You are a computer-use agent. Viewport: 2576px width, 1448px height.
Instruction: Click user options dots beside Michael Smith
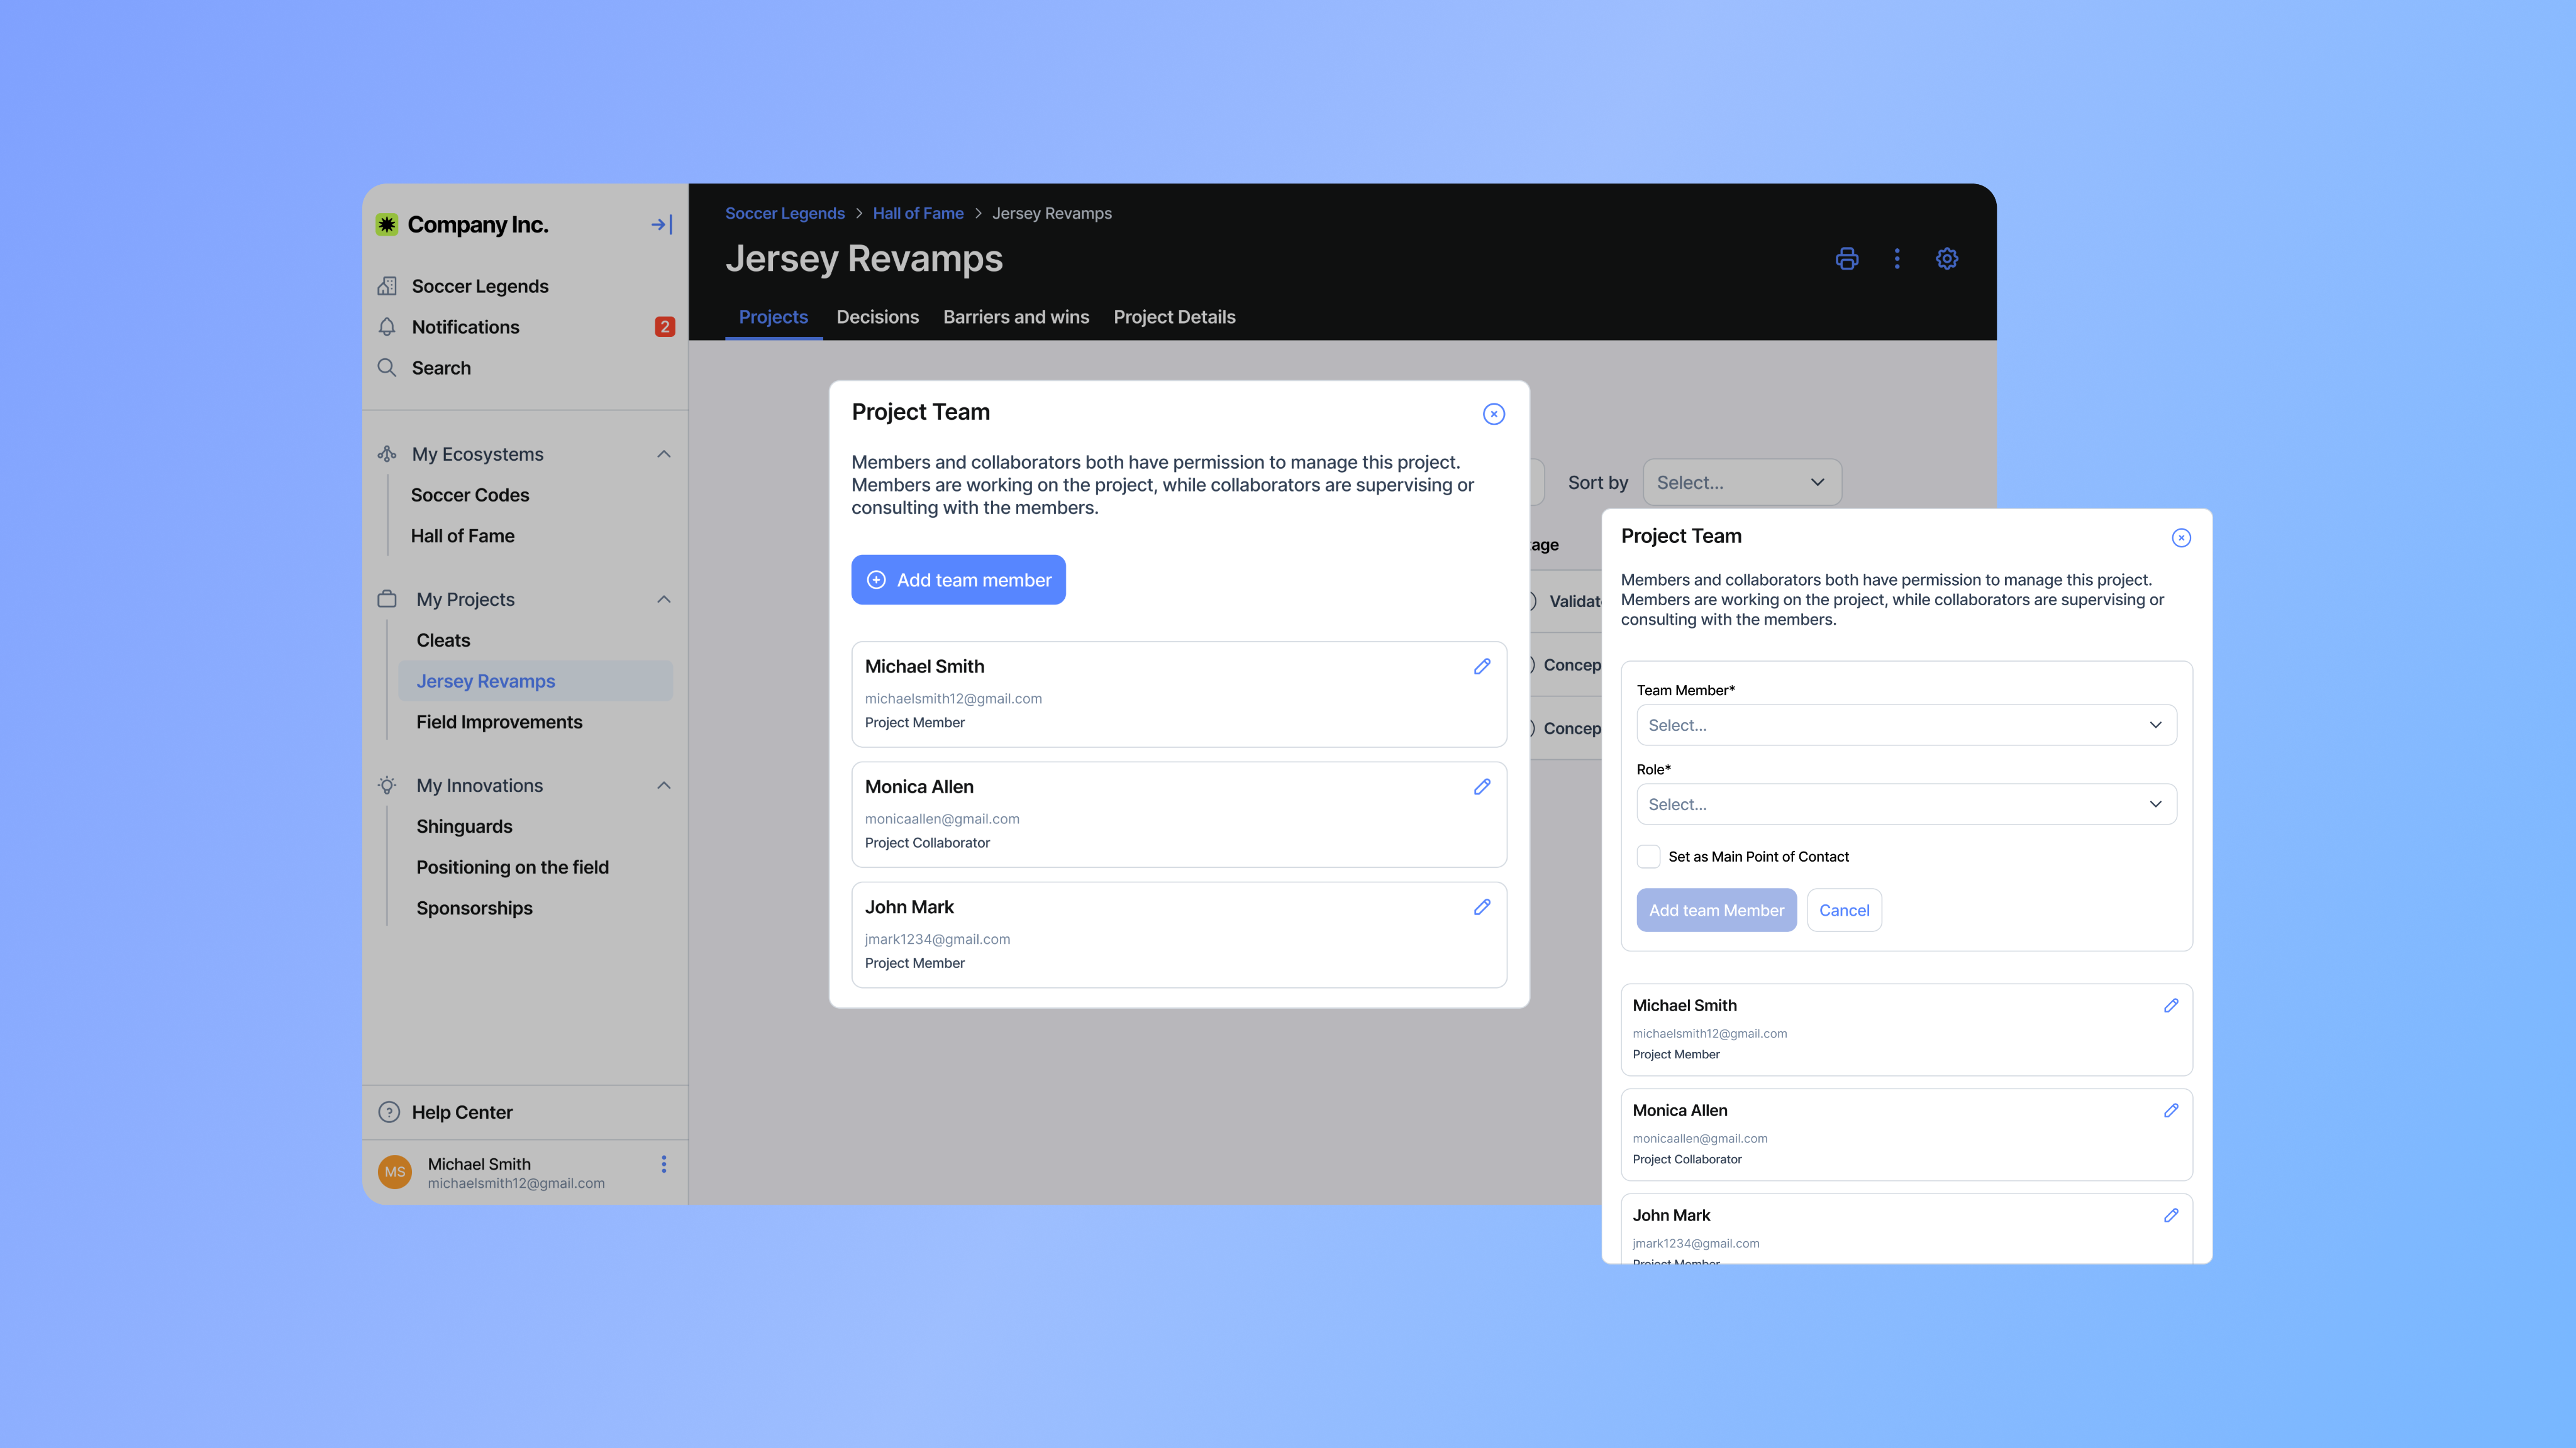pos(663,1164)
